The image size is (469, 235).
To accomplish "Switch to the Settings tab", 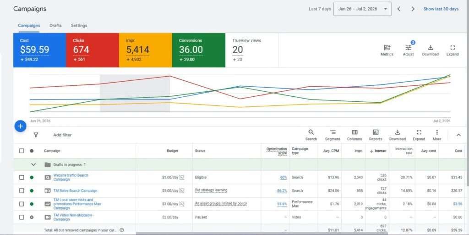I will coord(79,26).
